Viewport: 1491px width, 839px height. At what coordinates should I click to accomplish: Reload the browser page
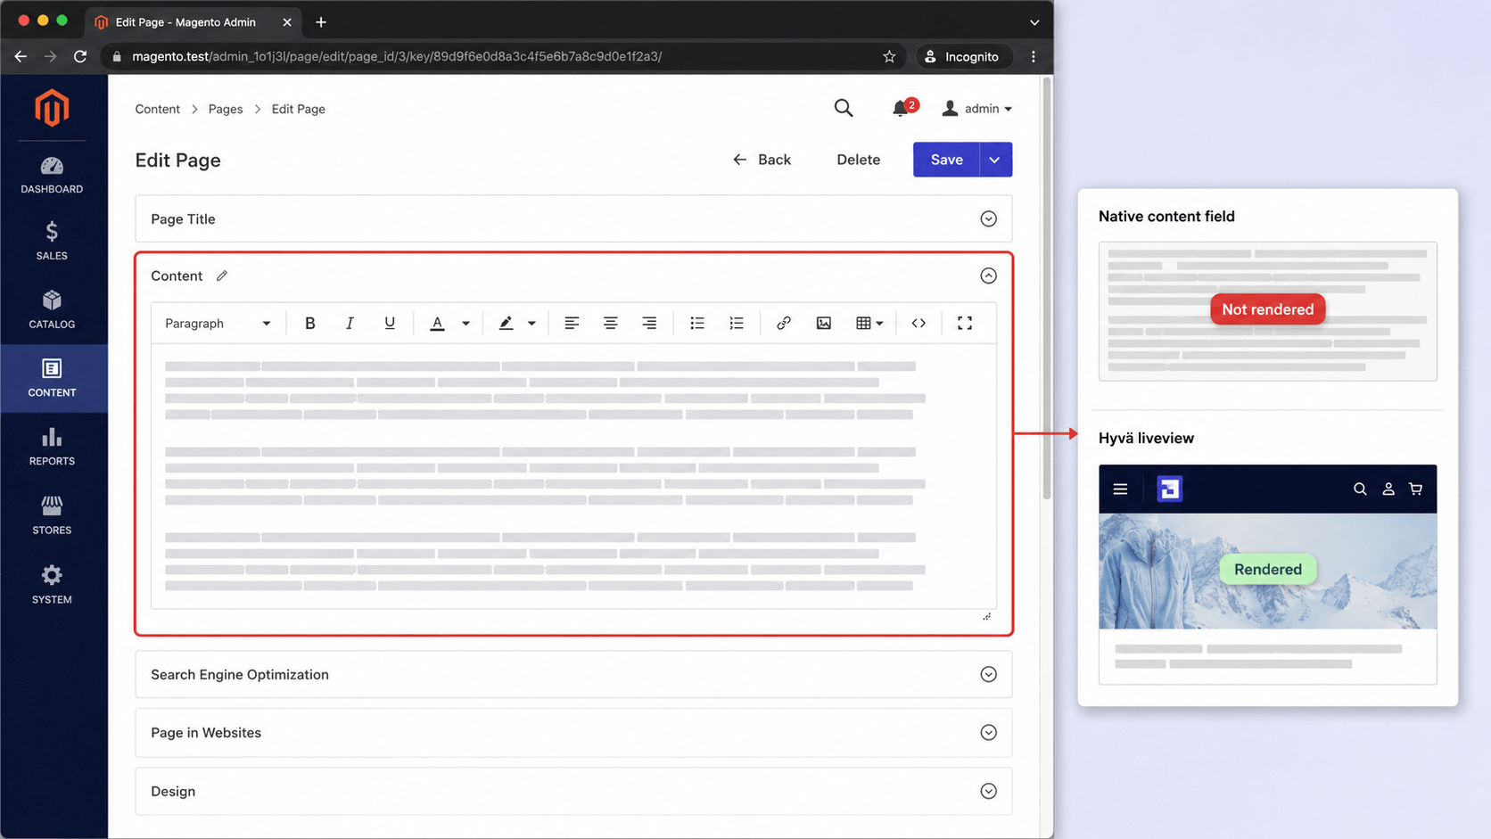tap(80, 56)
